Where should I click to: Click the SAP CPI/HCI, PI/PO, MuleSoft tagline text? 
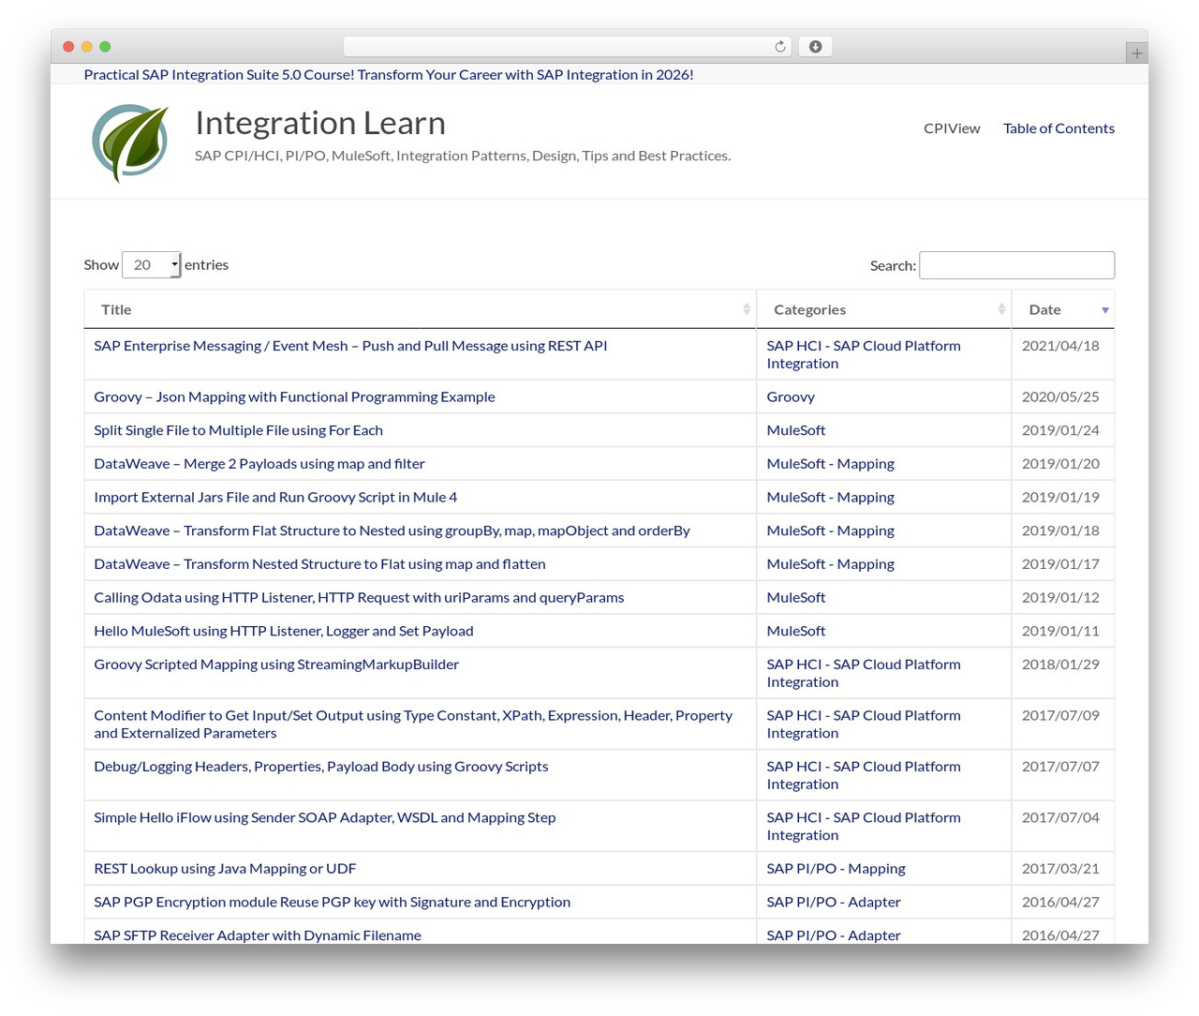[x=463, y=156]
